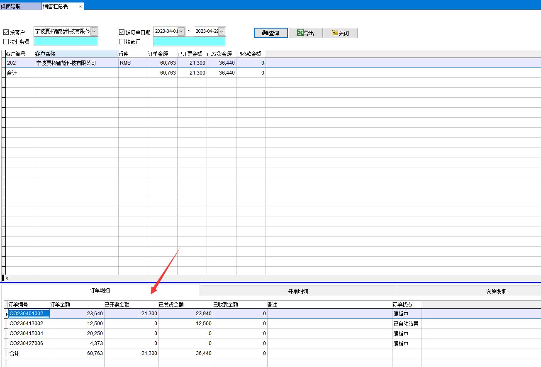Image resolution: width=541 pixels, height=367 pixels.
Task: Enable the 按业务员 checkbox
Action: 6,42
